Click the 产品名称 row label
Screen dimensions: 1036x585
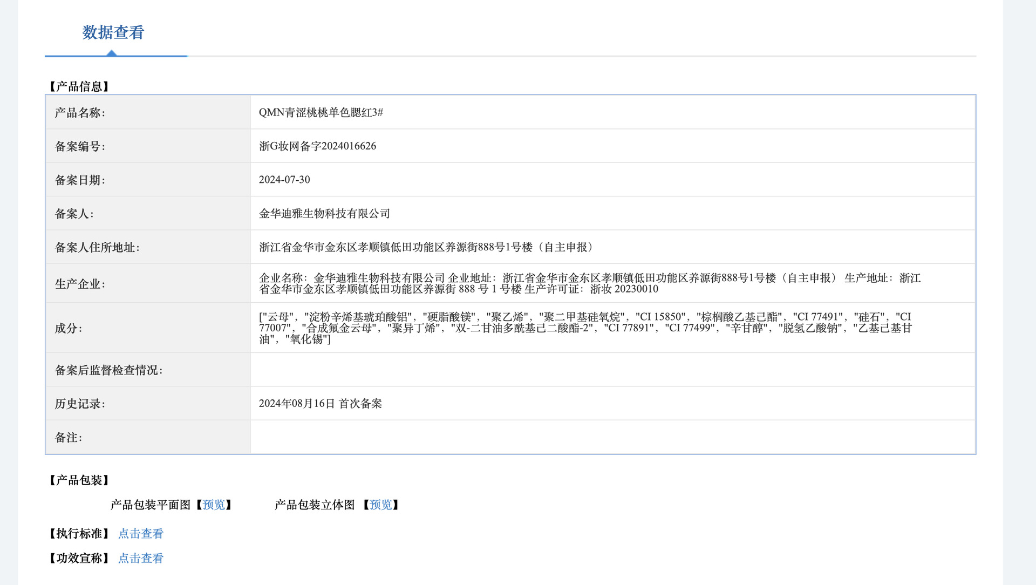(x=80, y=113)
